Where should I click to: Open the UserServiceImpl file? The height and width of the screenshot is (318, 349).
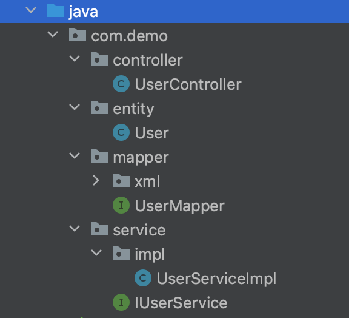pyautogui.click(x=216, y=279)
